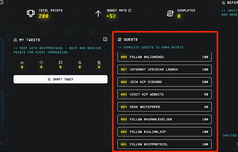Click the trophy Total Points icon
This screenshot has height=152, width=238.
pos(31,14)
